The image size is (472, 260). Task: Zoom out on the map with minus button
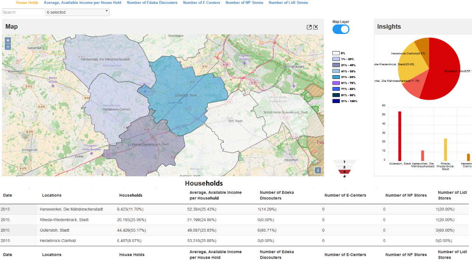[x=8, y=47]
